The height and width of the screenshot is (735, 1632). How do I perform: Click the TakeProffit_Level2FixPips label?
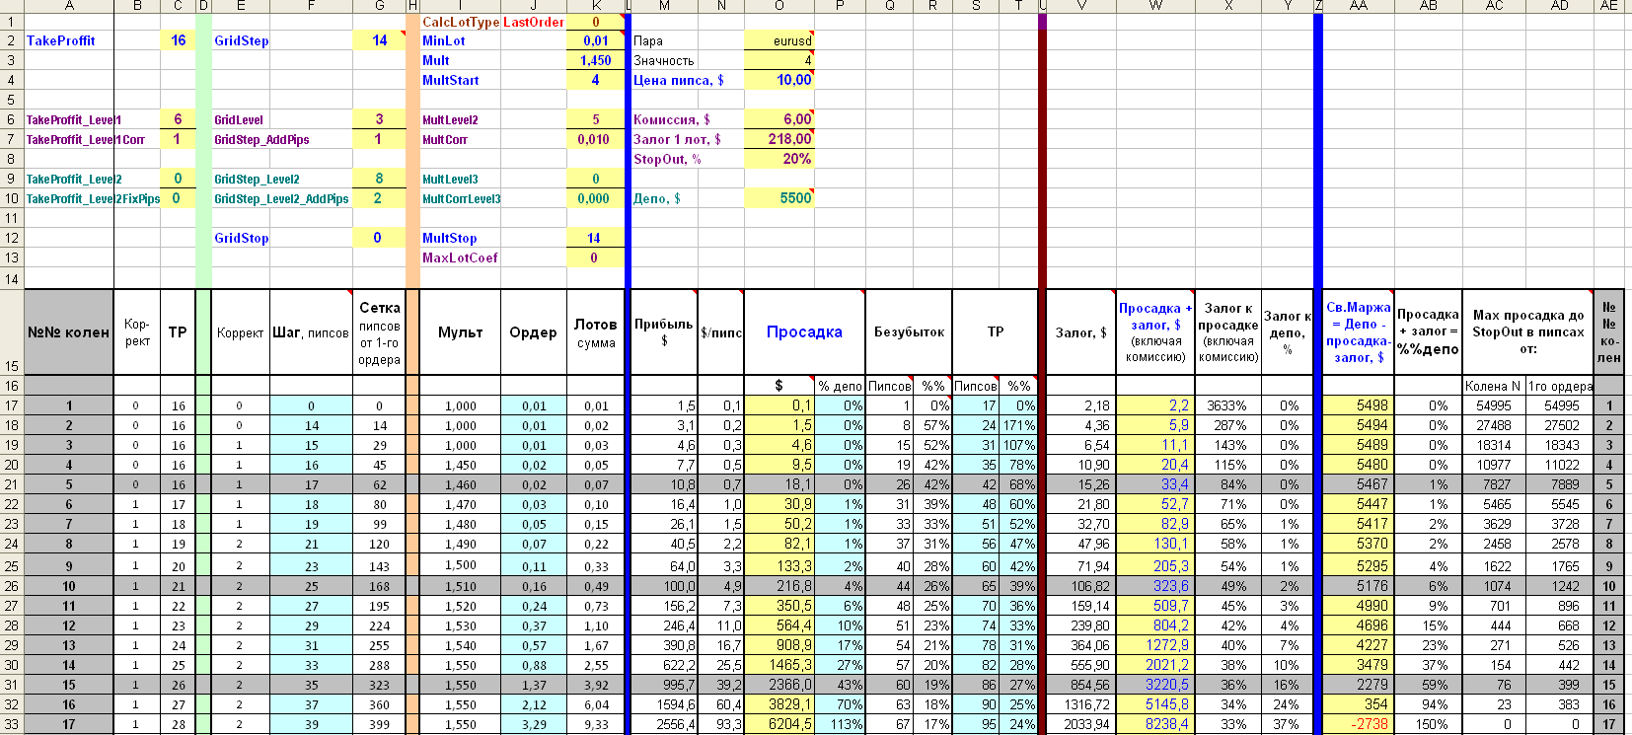pyautogui.click(x=93, y=198)
